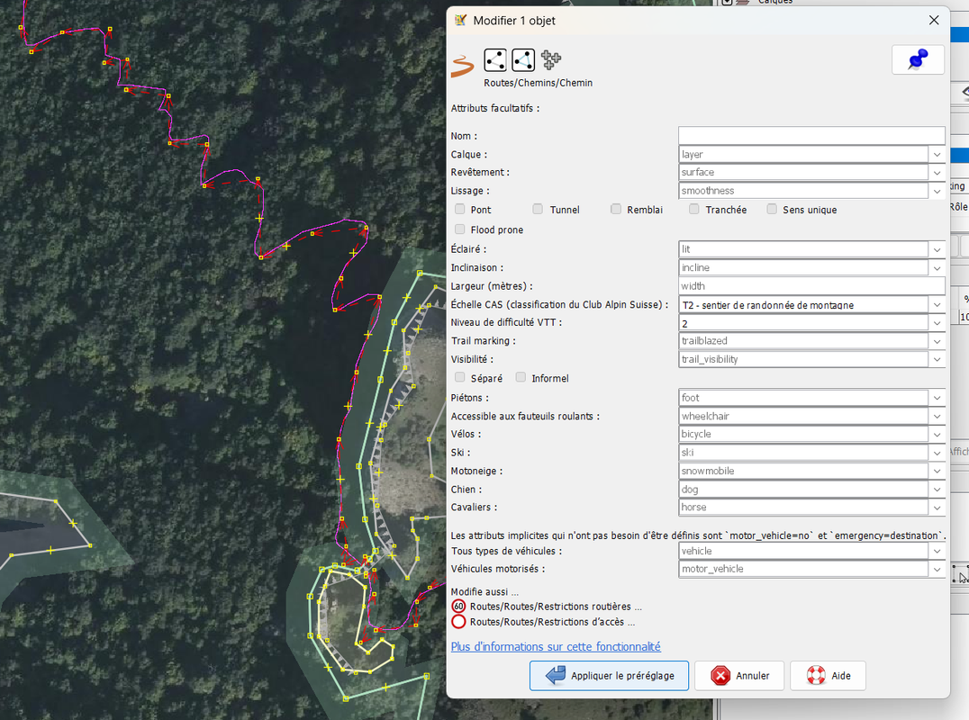Click the multipolygon relation type icon
The height and width of the screenshot is (720, 969).
click(551, 60)
